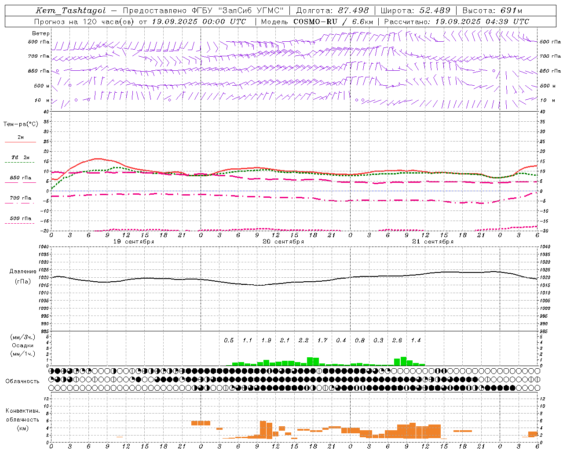Click the 1.4 precipitation value
The image size is (563, 450).
(x=416, y=341)
